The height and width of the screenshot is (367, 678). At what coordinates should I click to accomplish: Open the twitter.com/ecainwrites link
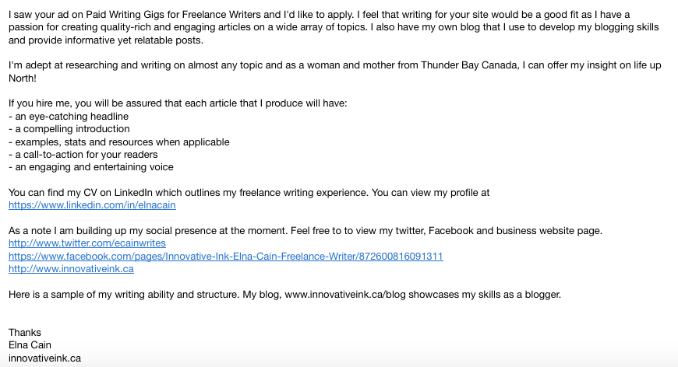[87, 243]
